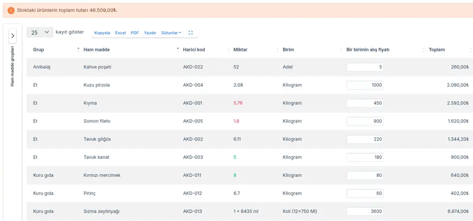Select the Kahve poşeti cell
The width and height of the screenshot is (473, 221).
[97, 67]
